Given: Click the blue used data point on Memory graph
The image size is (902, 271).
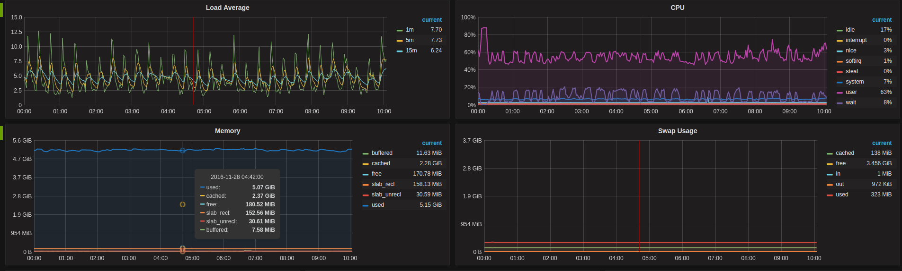Looking at the screenshot, I should click(183, 151).
